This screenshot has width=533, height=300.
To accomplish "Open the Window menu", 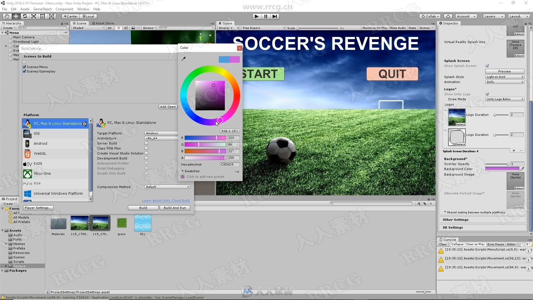I will [83, 9].
